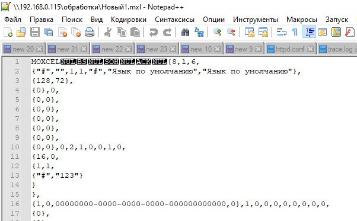Toggle synchronized horizontal scrolling icon

[263, 32]
